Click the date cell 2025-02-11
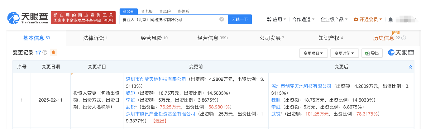421x129 pixels. coord(51,100)
